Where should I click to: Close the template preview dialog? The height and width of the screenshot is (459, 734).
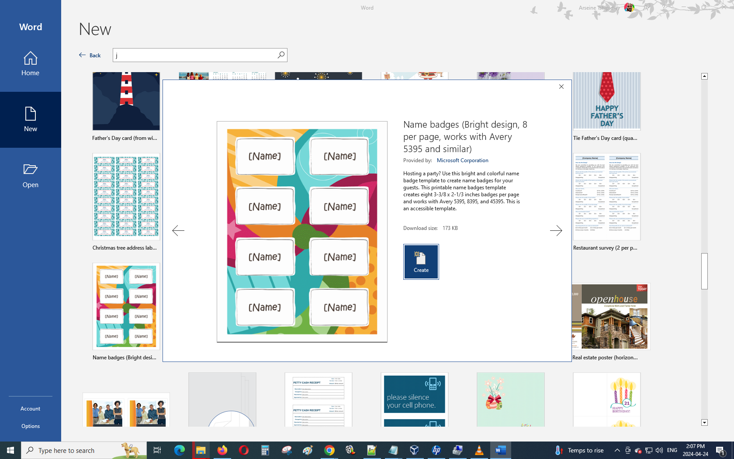click(561, 87)
